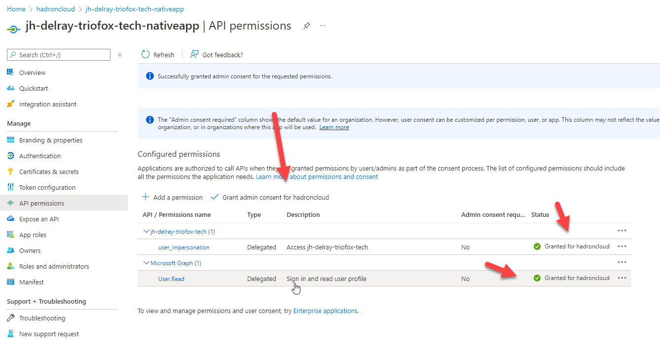This screenshot has height=350, width=660.
Task: Open the ellipsis menu for user_impersonation row
Action: click(x=622, y=246)
